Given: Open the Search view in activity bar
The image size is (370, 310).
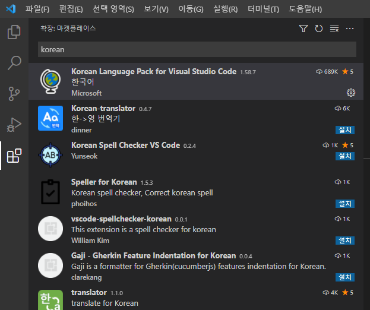Looking at the screenshot, I should point(14,63).
